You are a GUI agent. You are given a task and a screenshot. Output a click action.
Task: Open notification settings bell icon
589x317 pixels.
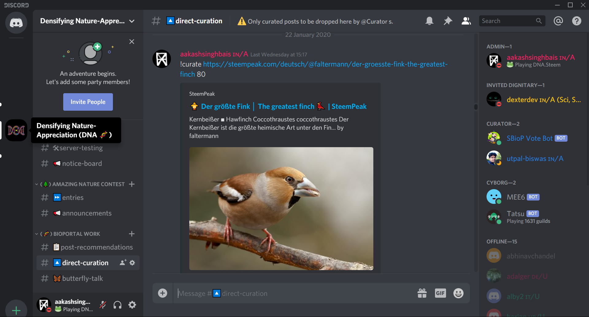click(429, 21)
